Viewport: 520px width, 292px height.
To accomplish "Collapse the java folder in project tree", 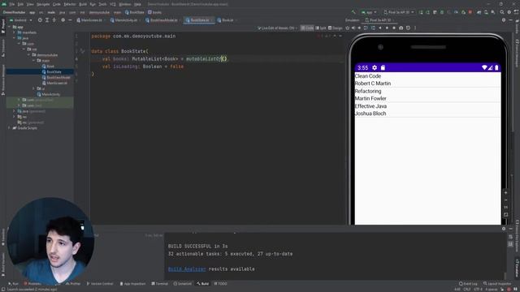I will (x=15, y=38).
